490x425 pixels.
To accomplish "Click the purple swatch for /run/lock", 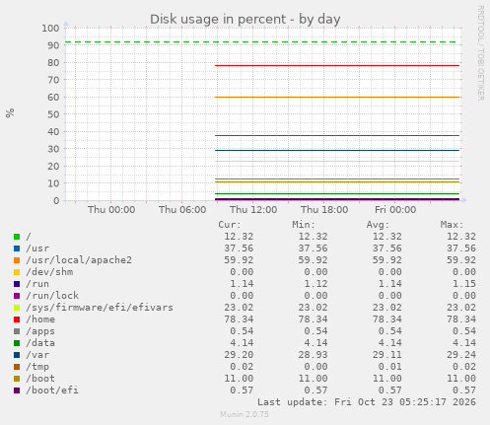I will pyautogui.click(x=17, y=296).
